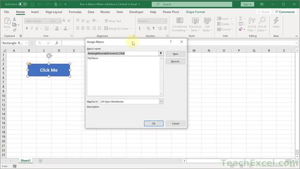Open Find & Select menu
Image resolution: width=300 pixels, height=169 pixels.
tap(262, 24)
